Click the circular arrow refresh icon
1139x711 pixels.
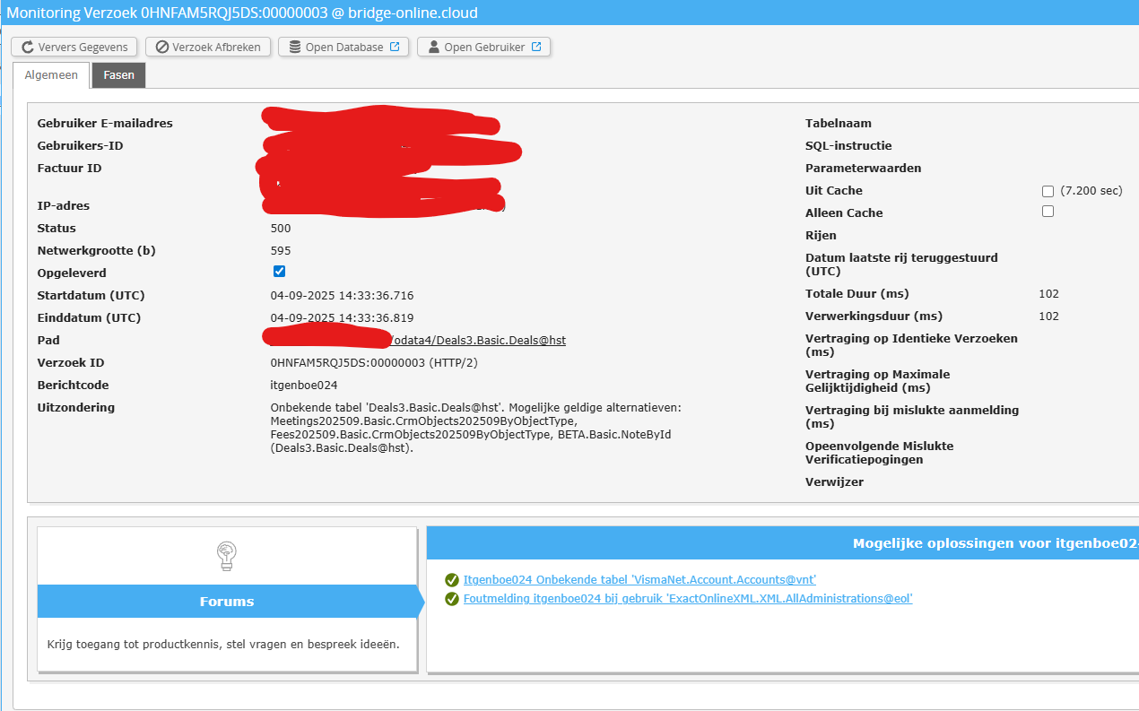pyautogui.click(x=28, y=48)
